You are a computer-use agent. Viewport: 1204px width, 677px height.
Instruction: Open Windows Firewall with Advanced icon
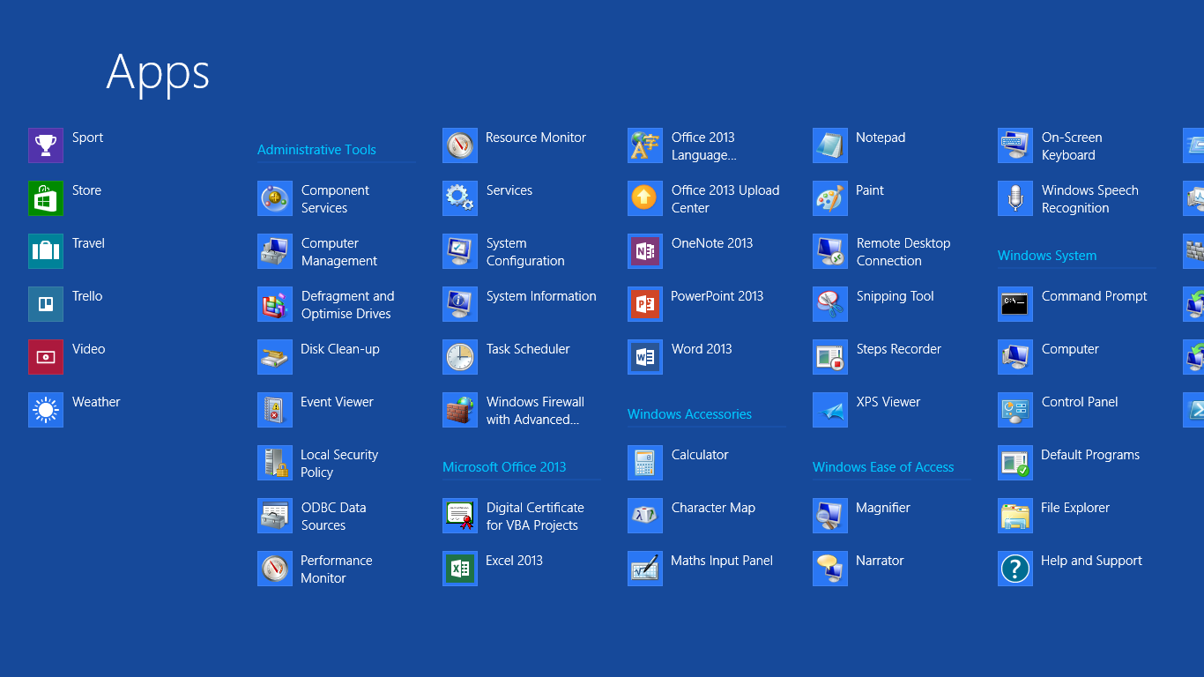pyautogui.click(x=460, y=410)
